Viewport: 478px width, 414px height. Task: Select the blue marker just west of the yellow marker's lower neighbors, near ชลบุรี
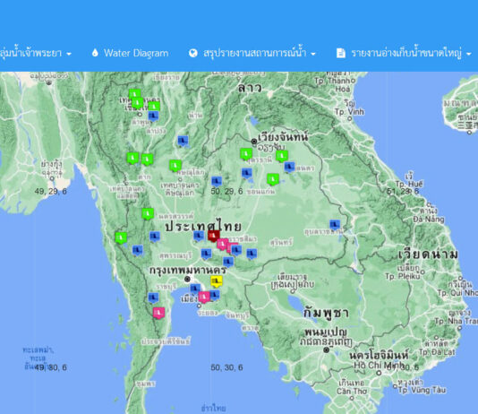coord(195,289)
